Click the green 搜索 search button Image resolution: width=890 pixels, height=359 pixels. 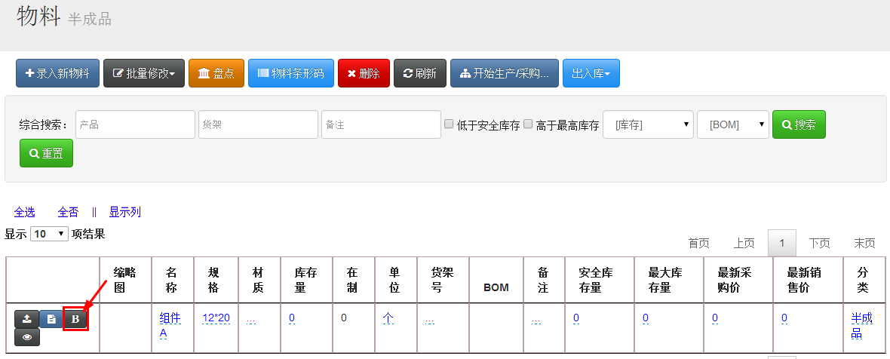click(x=799, y=124)
